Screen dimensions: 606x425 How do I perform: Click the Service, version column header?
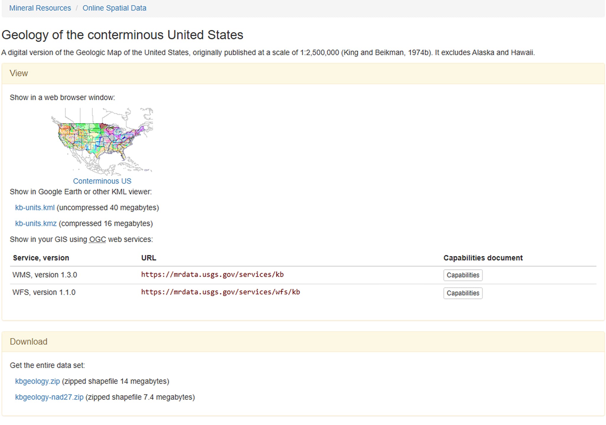click(41, 258)
